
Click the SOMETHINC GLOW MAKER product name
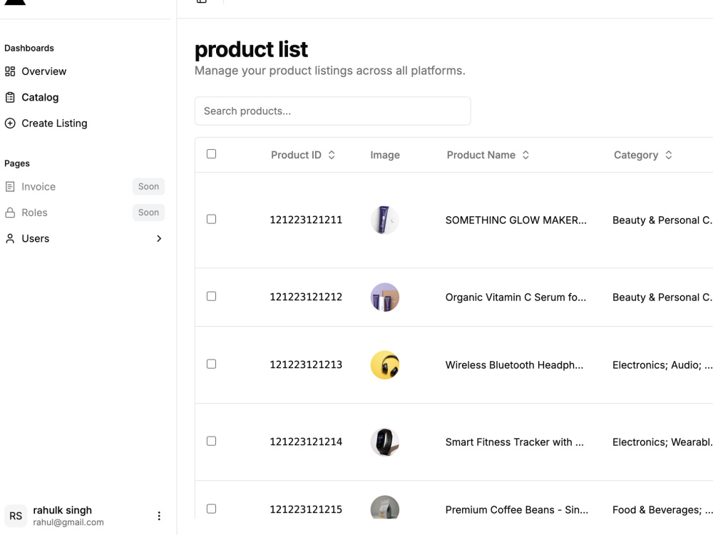[x=516, y=220]
